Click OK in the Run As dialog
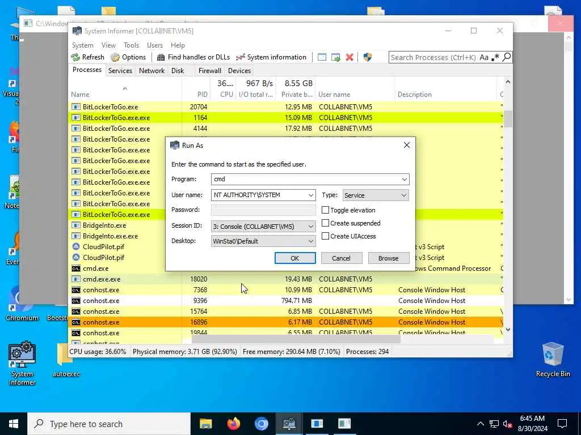Viewport: 581px width, 435px height. (x=295, y=258)
